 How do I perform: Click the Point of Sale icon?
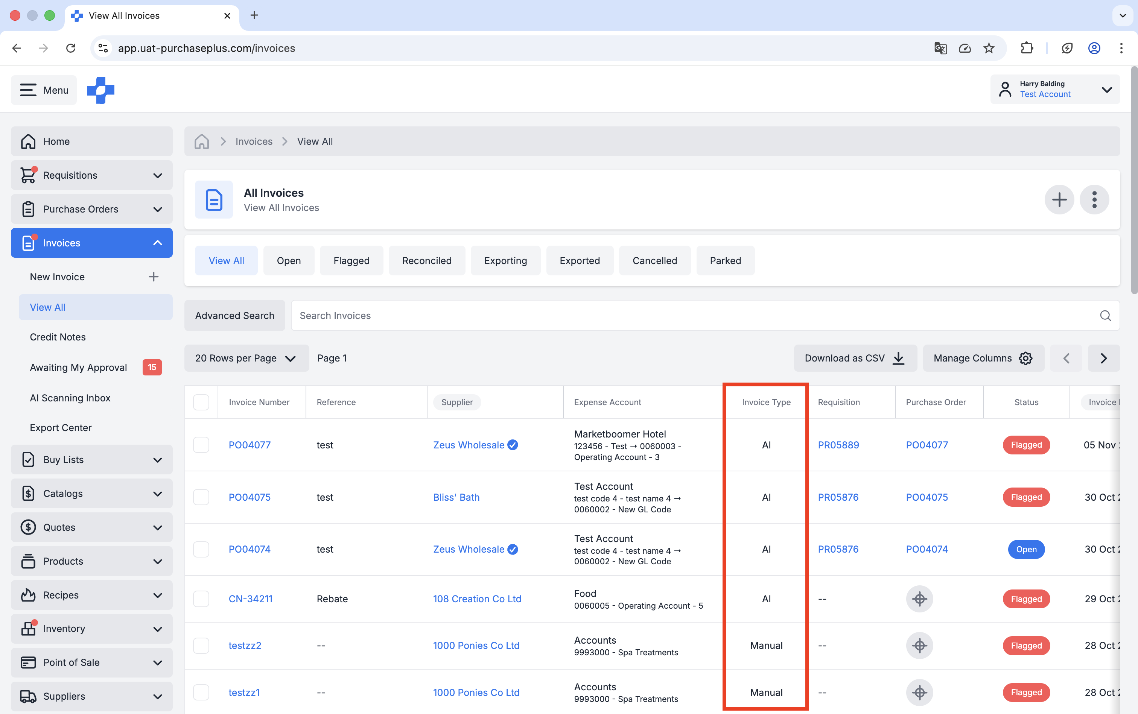coord(28,662)
